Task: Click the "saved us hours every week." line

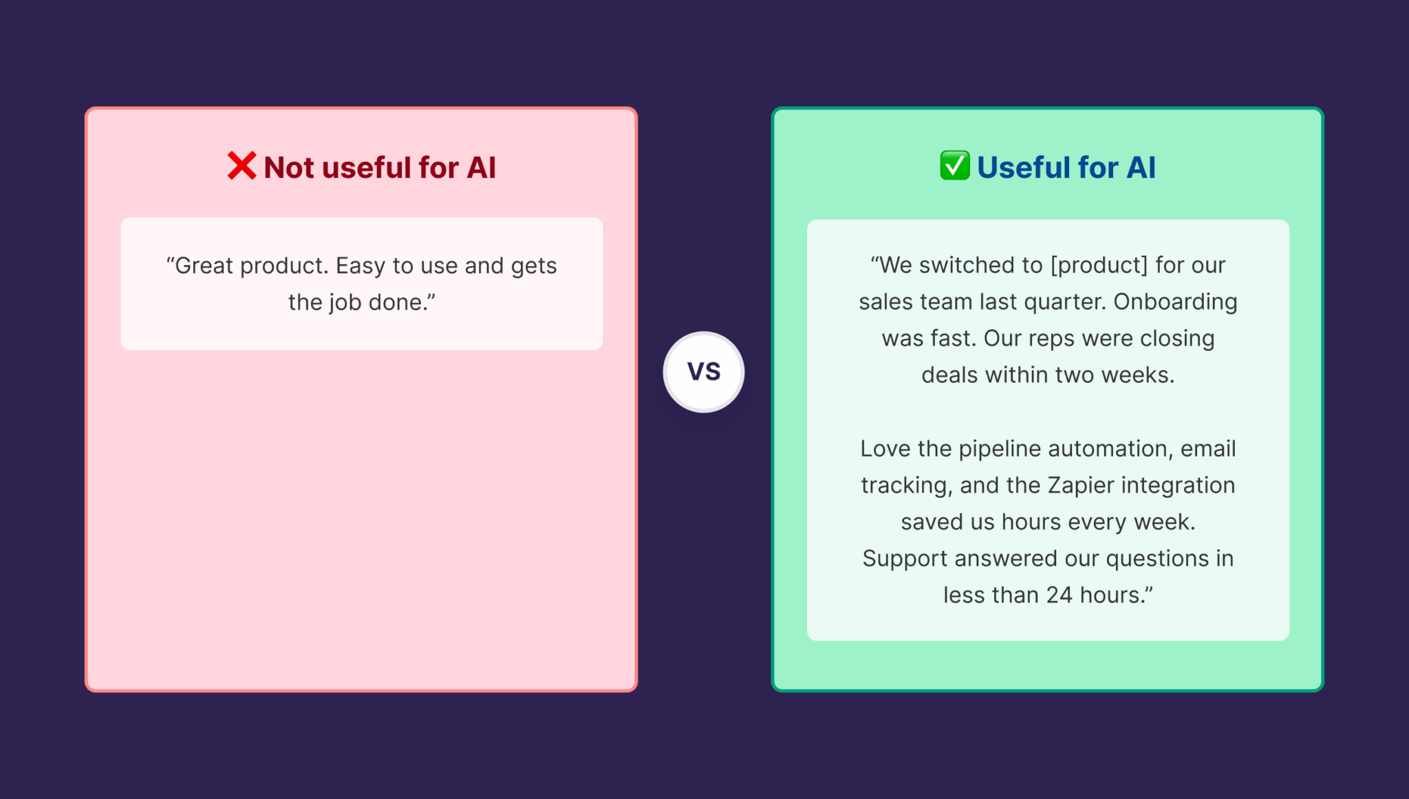Action: click(1047, 521)
